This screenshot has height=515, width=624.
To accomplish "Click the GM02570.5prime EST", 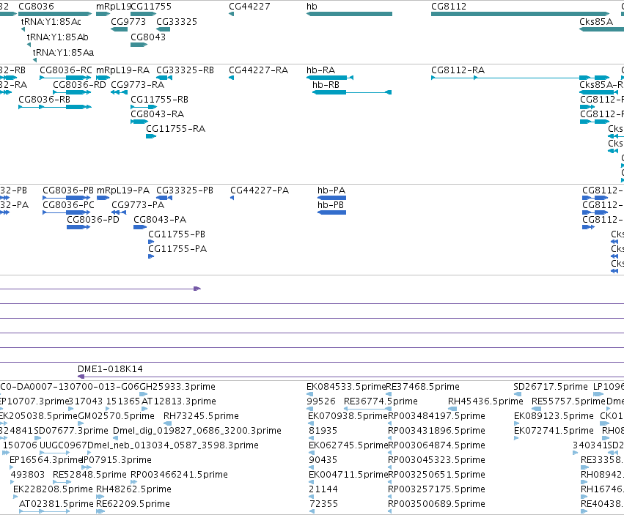I will point(81,423).
